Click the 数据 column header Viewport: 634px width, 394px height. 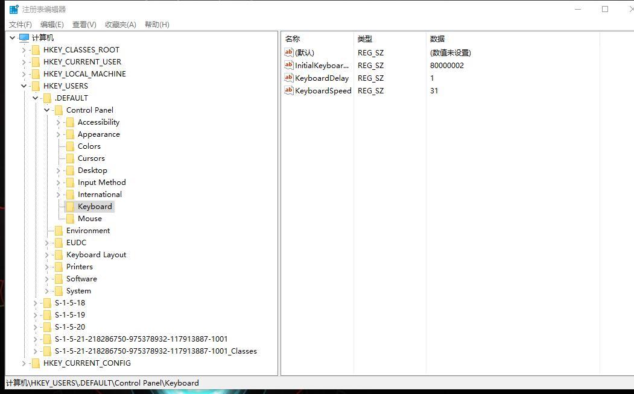click(x=436, y=38)
